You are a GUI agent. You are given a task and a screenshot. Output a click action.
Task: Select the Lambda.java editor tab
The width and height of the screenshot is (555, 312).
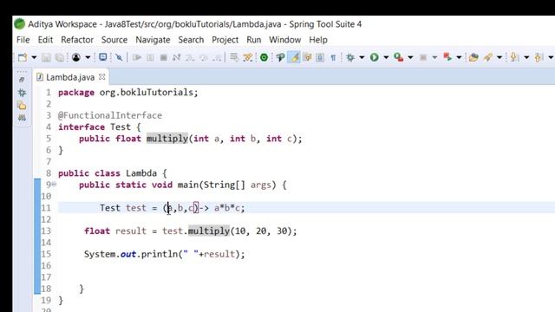tap(70, 77)
